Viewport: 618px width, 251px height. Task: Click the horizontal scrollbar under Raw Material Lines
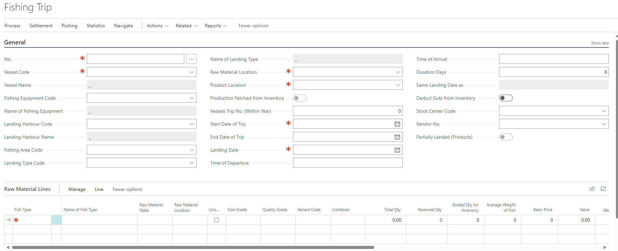[193, 247]
